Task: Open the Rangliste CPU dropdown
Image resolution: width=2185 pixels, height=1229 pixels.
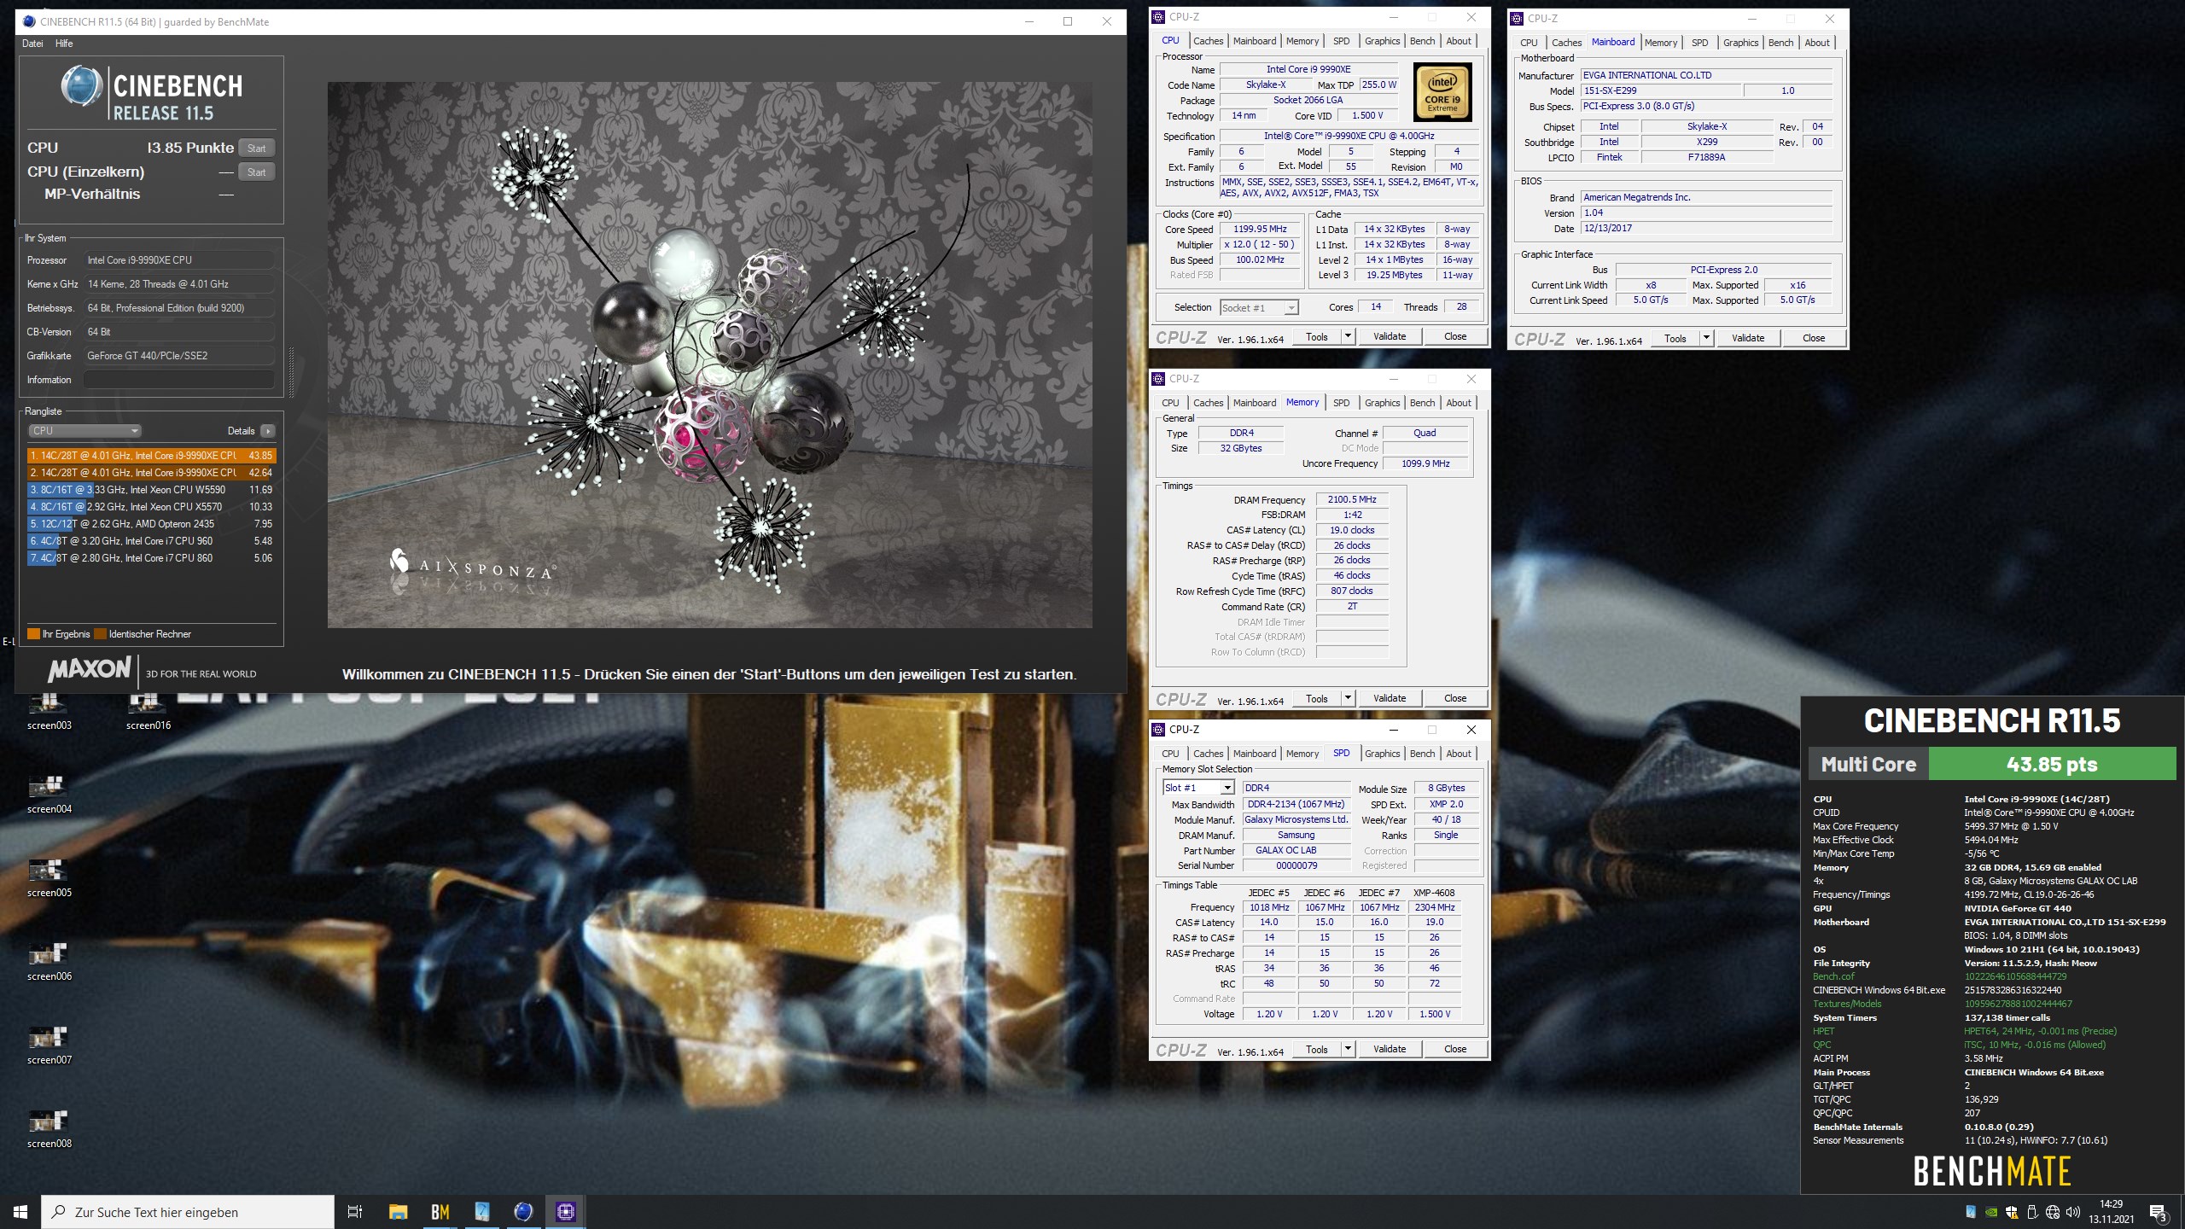Action: (84, 431)
